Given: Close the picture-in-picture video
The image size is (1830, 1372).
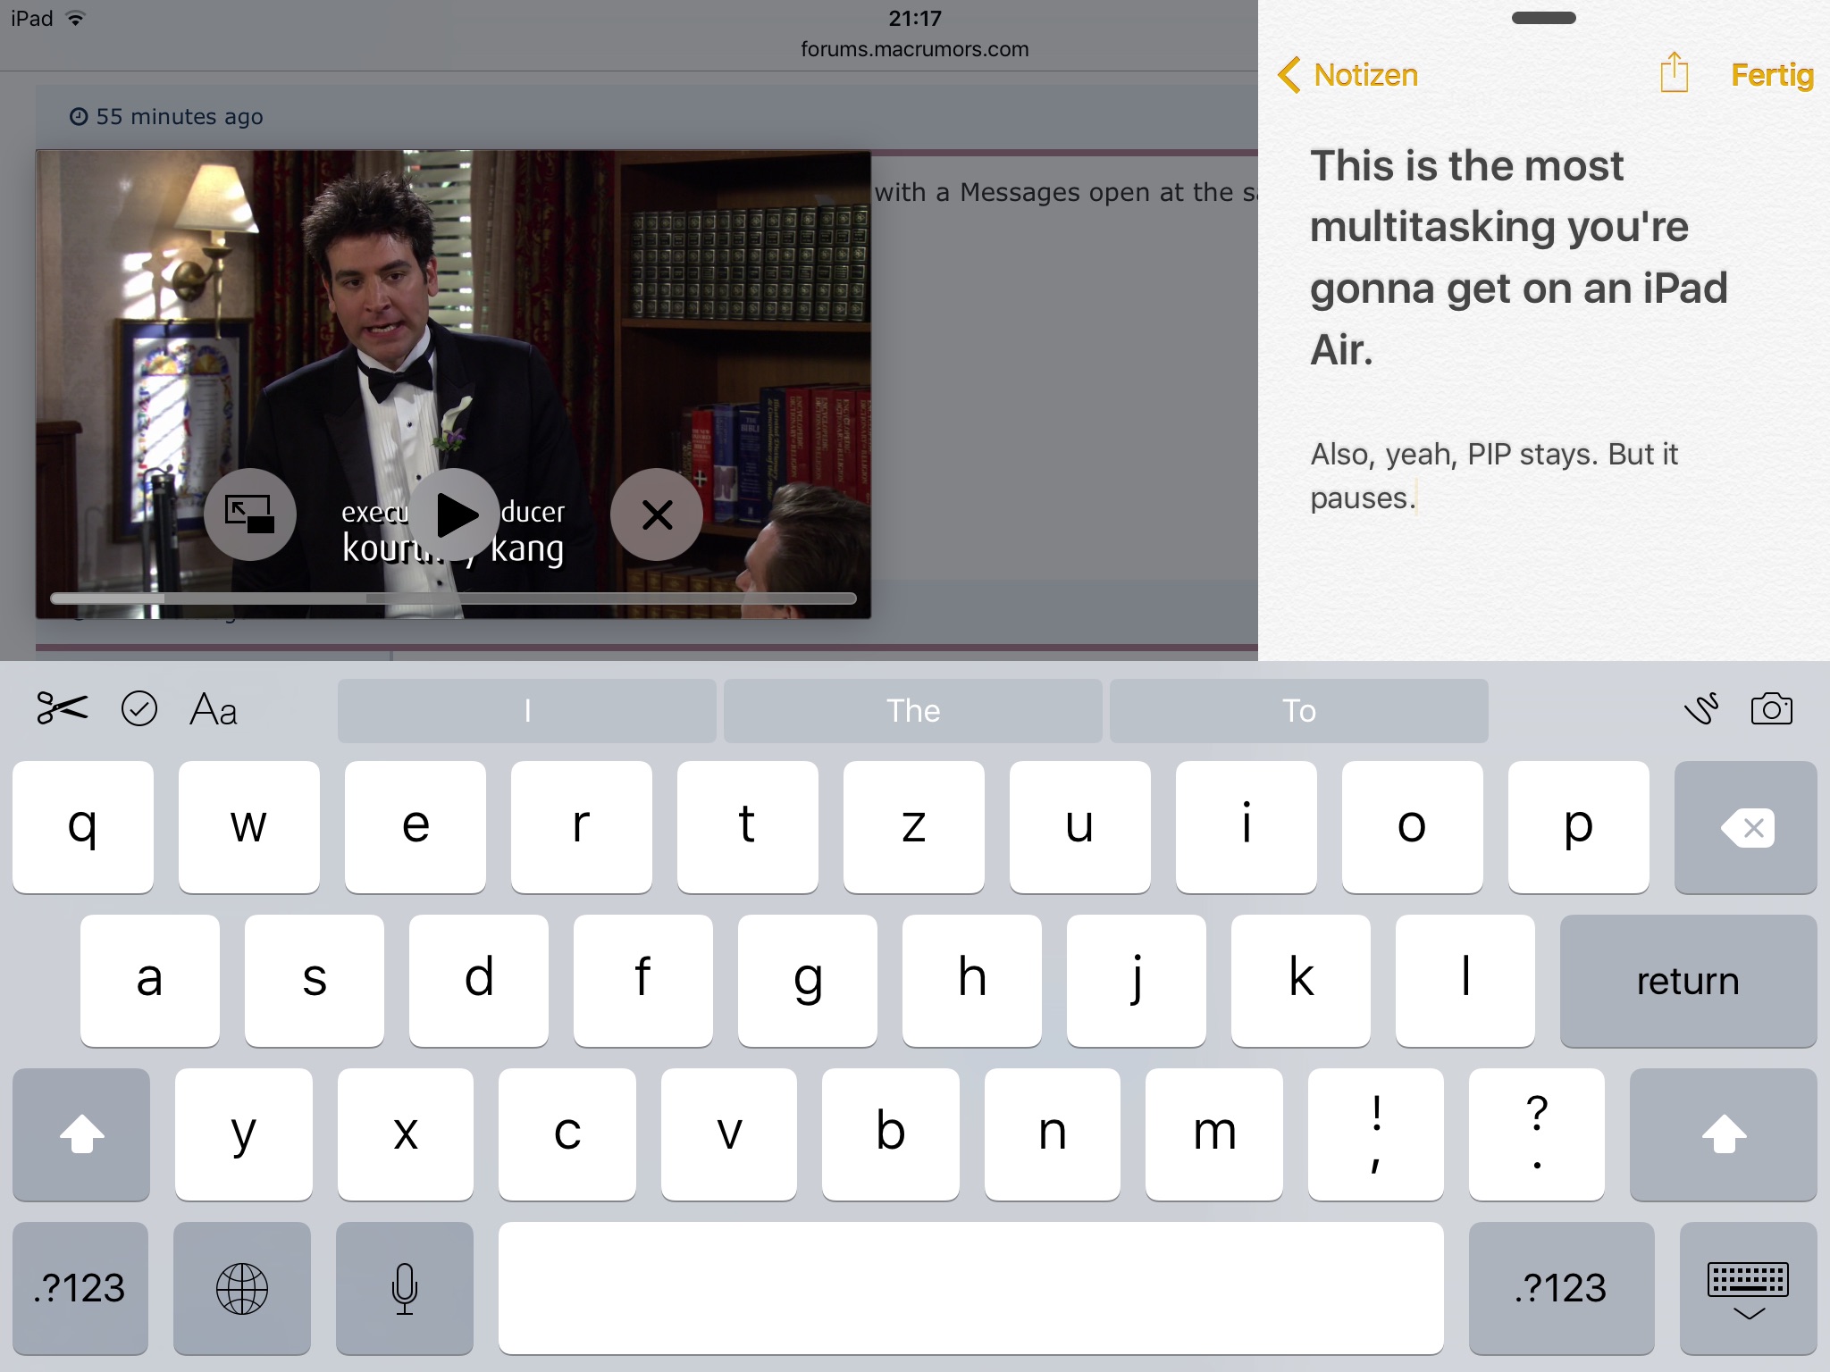Looking at the screenshot, I should (657, 514).
